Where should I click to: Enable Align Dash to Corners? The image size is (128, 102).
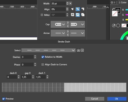pos(43,64)
